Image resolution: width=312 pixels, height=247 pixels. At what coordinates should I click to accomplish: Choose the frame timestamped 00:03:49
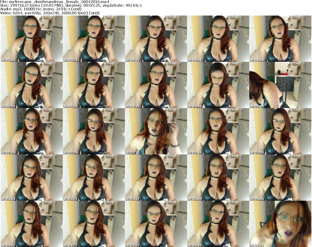click(218, 178)
